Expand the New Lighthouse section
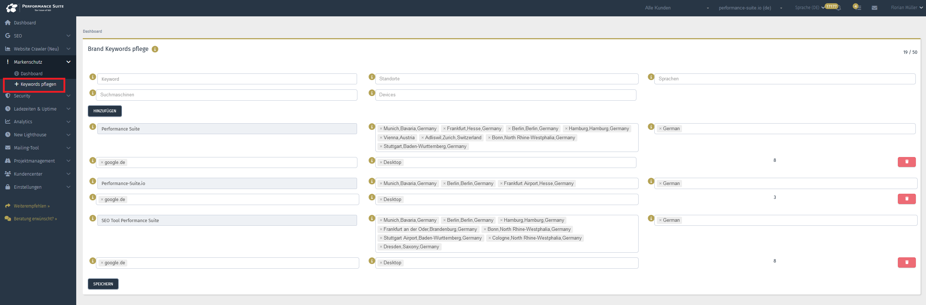926x305 pixels. tap(38, 135)
